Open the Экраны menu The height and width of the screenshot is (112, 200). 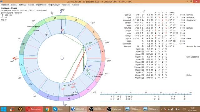[x=14, y=5]
